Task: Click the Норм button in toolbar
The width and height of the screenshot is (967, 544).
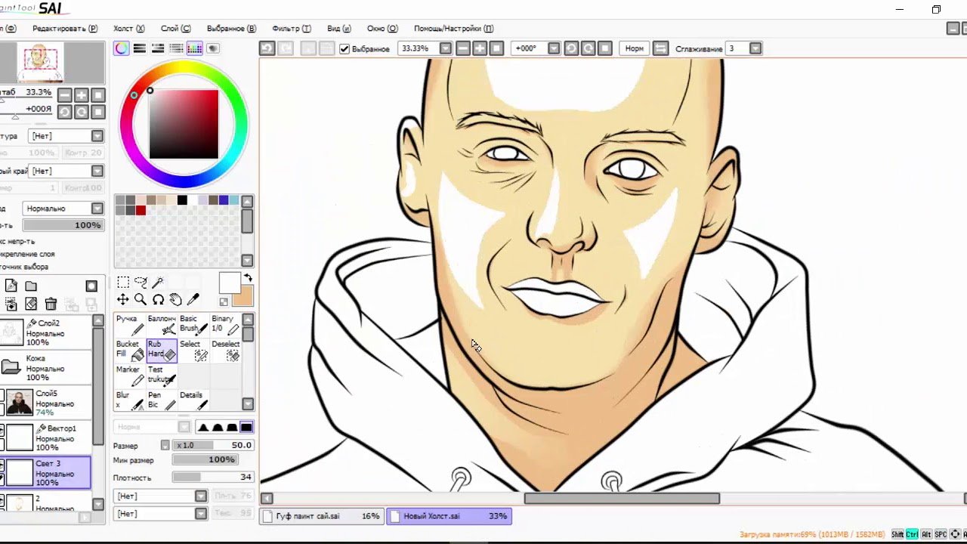Action: click(635, 48)
